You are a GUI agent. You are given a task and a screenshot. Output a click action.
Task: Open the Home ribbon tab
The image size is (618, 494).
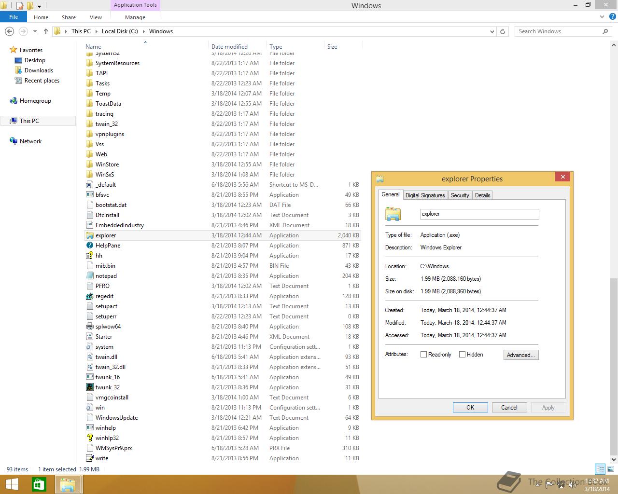click(x=41, y=17)
